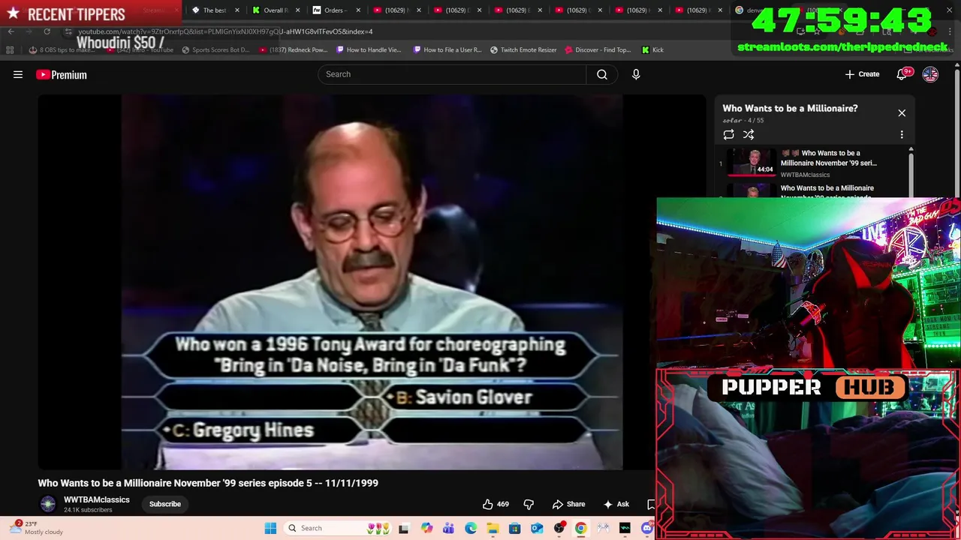Share the video

(568, 504)
